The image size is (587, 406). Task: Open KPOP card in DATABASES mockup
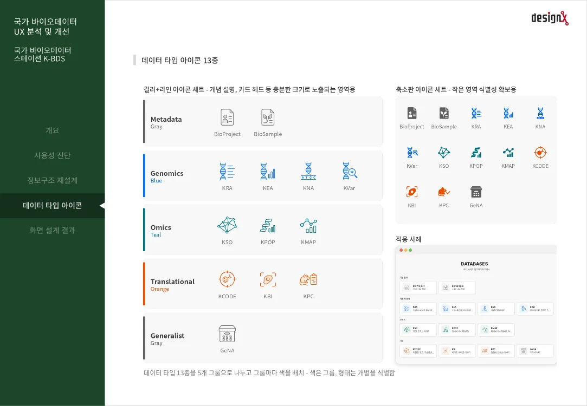pos(457,330)
